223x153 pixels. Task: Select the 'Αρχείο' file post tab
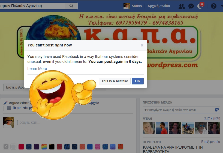tap(94, 103)
